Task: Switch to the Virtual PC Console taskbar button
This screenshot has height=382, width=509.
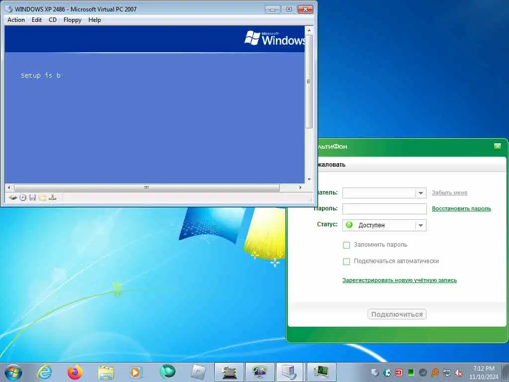Action: tap(290, 372)
